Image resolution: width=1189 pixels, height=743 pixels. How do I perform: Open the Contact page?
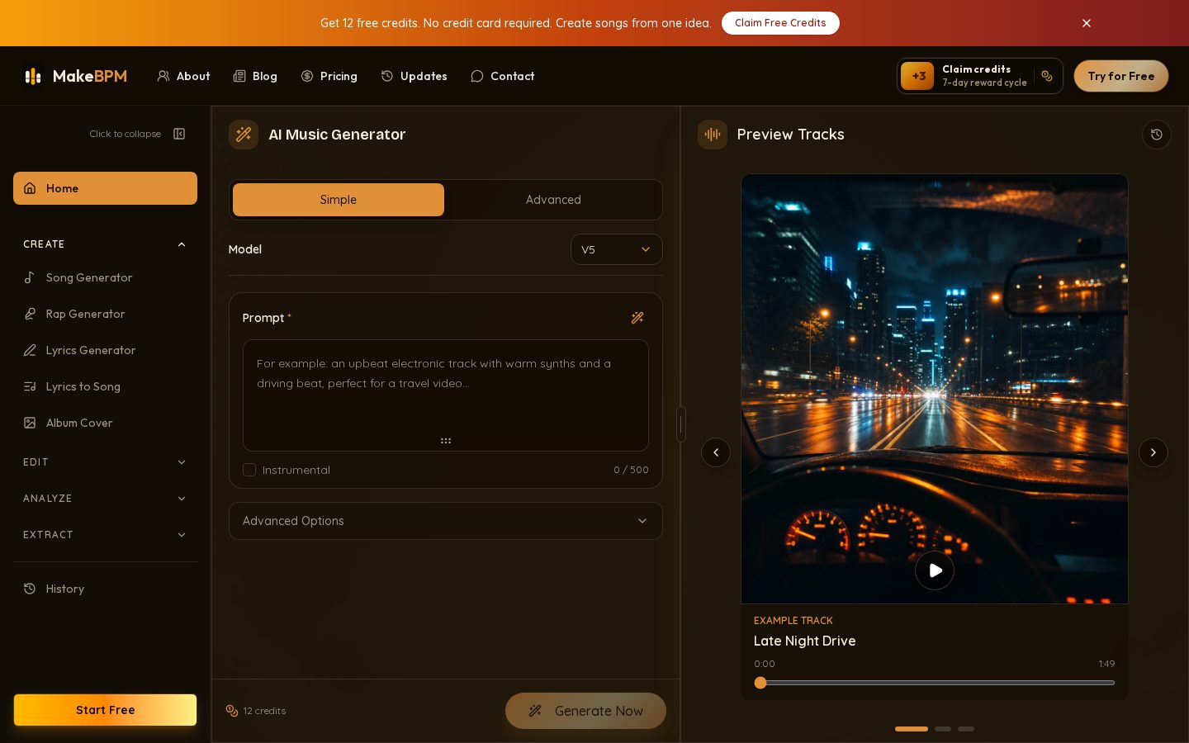point(502,76)
